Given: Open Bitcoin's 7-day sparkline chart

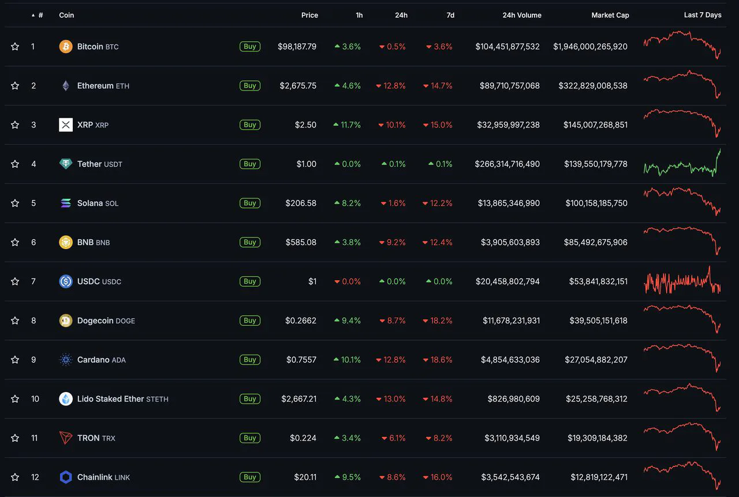Looking at the screenshot, I should click(x=682, y=45).
